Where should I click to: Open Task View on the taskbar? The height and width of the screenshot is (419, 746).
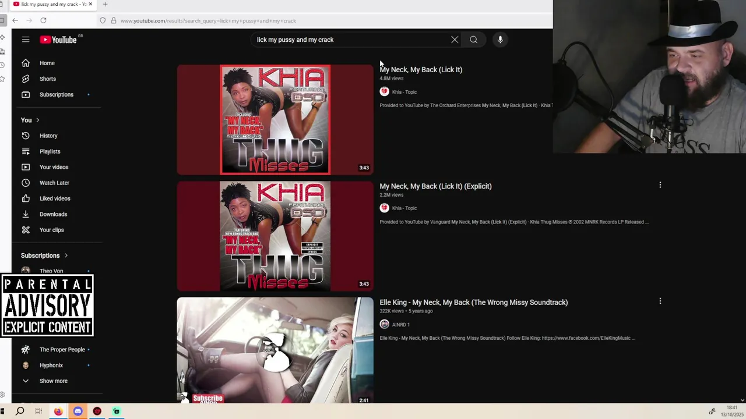(x=38, y=411)
